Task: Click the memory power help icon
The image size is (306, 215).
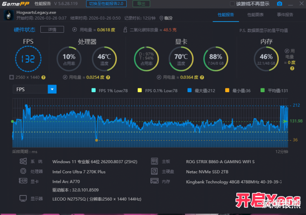Action: click(x=292, y=68)
